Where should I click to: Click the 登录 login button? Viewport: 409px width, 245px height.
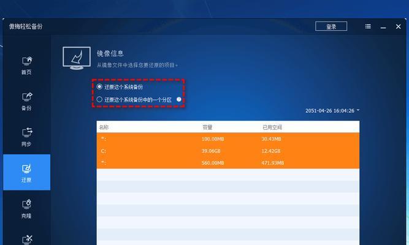(331, 26)
